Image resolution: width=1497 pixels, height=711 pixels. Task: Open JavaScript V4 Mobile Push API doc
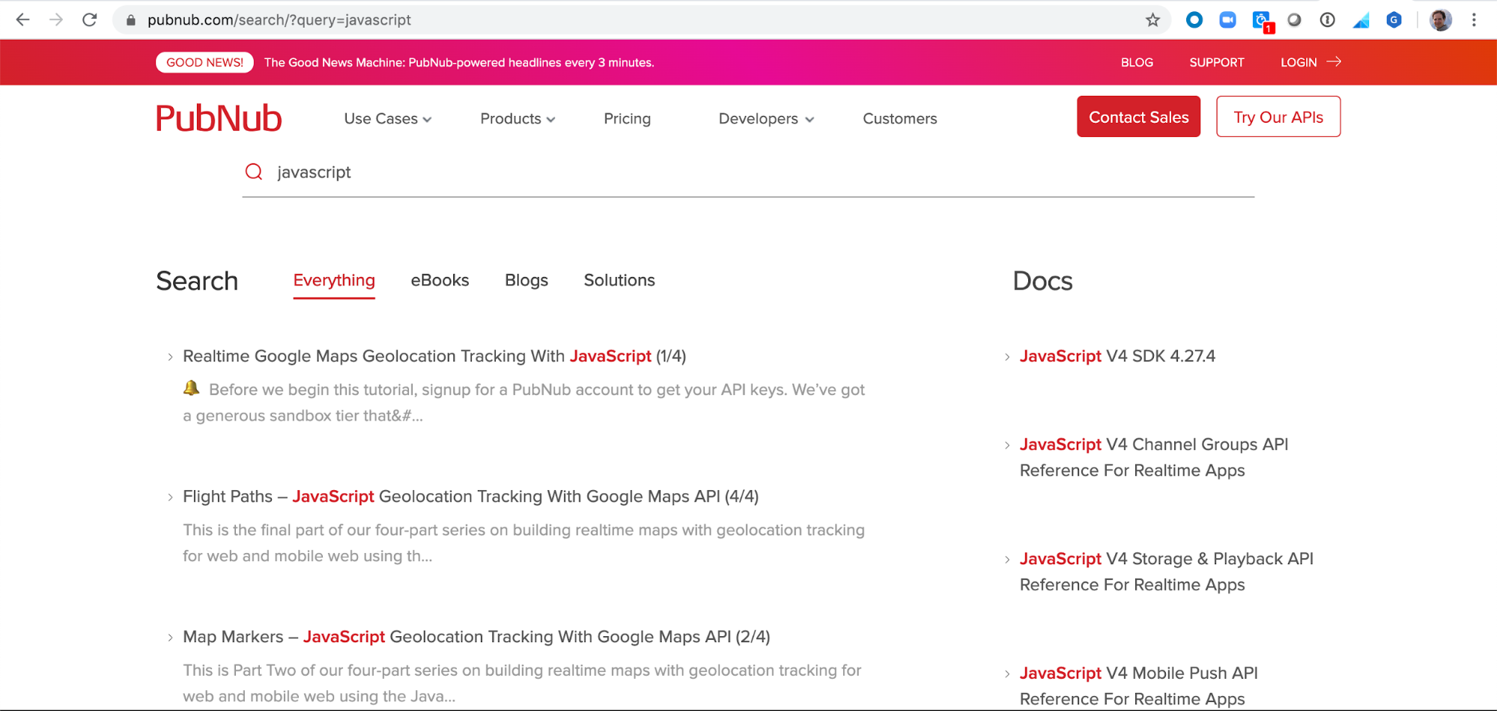click(x=1139, y=686)
